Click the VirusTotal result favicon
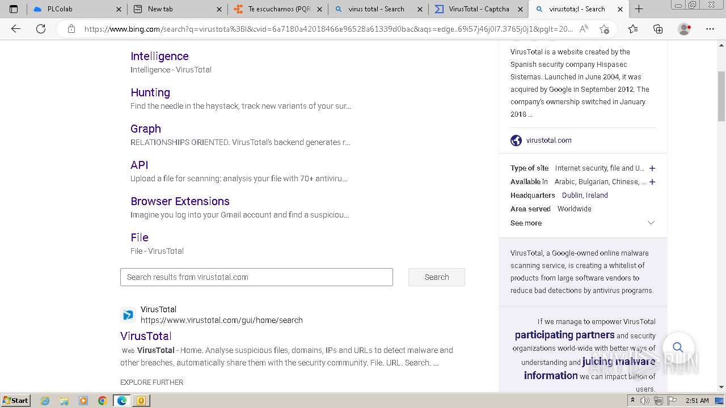 pyautogui.click(x=128, y=314)
